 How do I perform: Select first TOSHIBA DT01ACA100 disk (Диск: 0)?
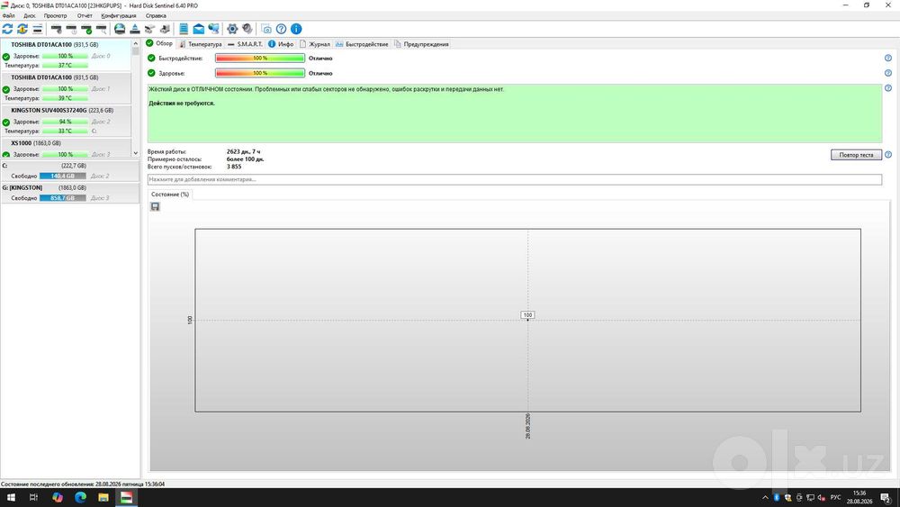(x=66, y=55)
